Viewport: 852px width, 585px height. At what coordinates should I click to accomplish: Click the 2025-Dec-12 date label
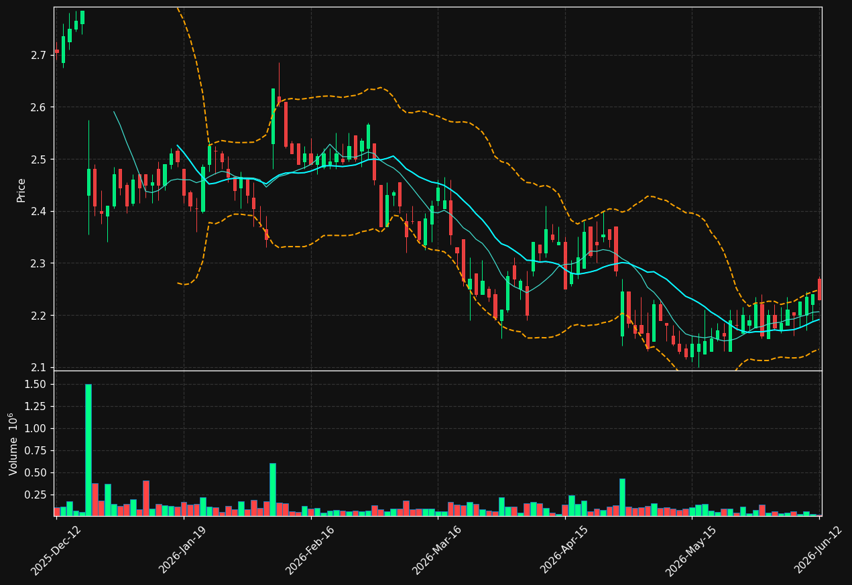pyautogui.click(x=55, y=550)
